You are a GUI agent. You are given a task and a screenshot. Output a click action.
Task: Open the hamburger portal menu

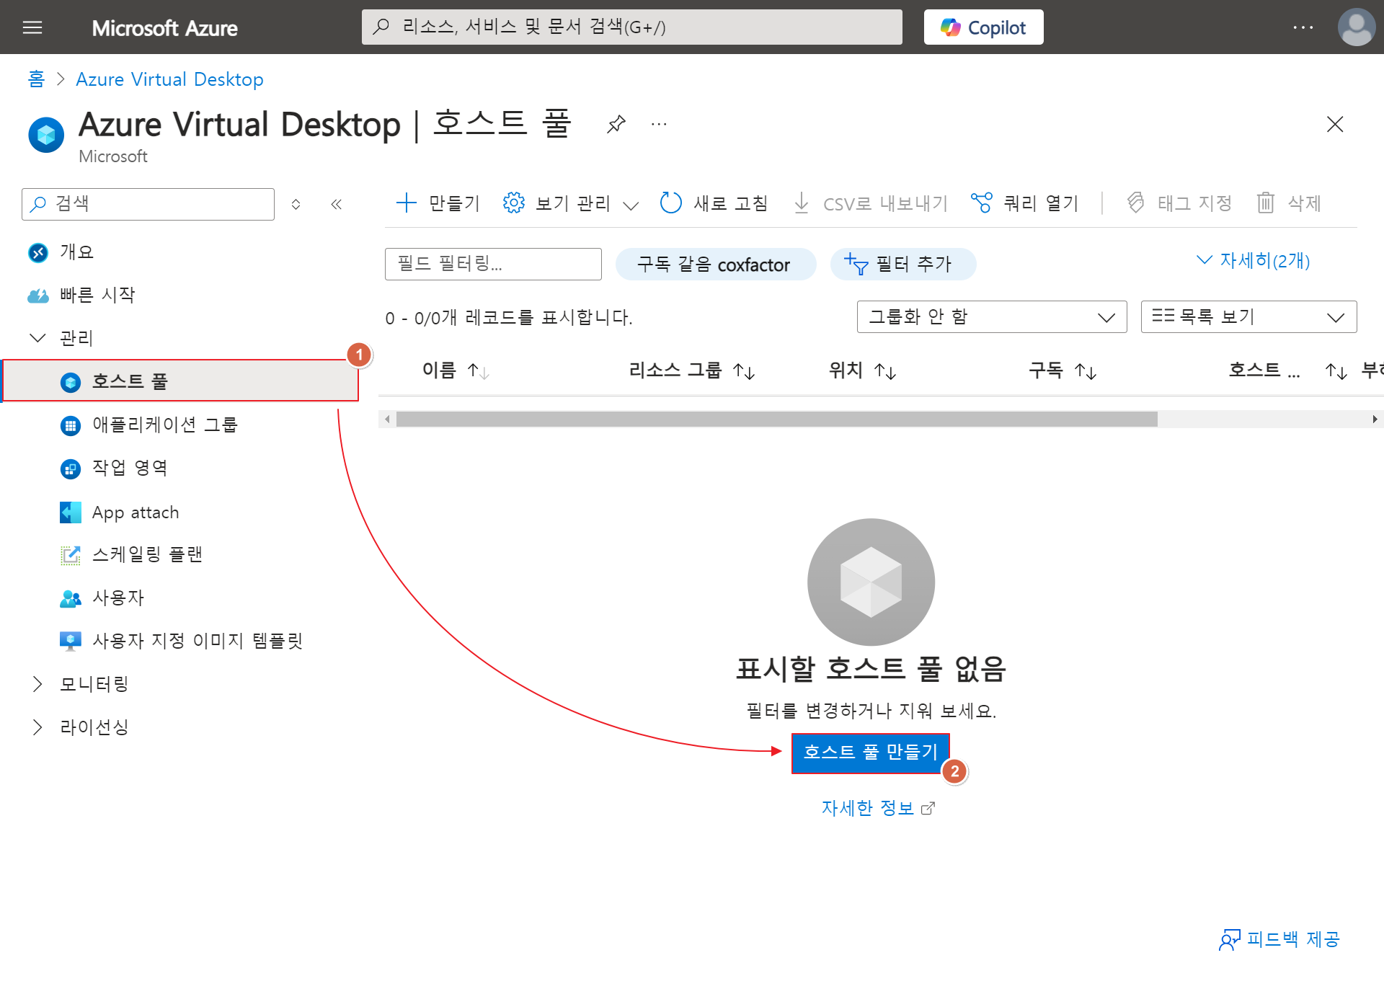[x=32, y=27]
